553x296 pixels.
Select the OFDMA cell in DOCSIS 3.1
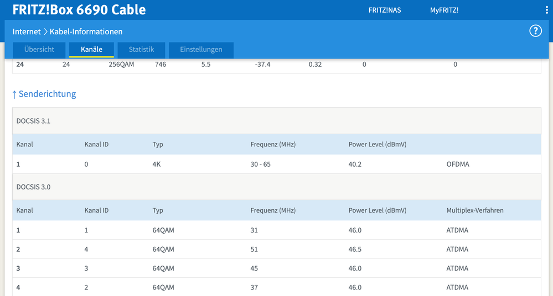click(458, 164)
